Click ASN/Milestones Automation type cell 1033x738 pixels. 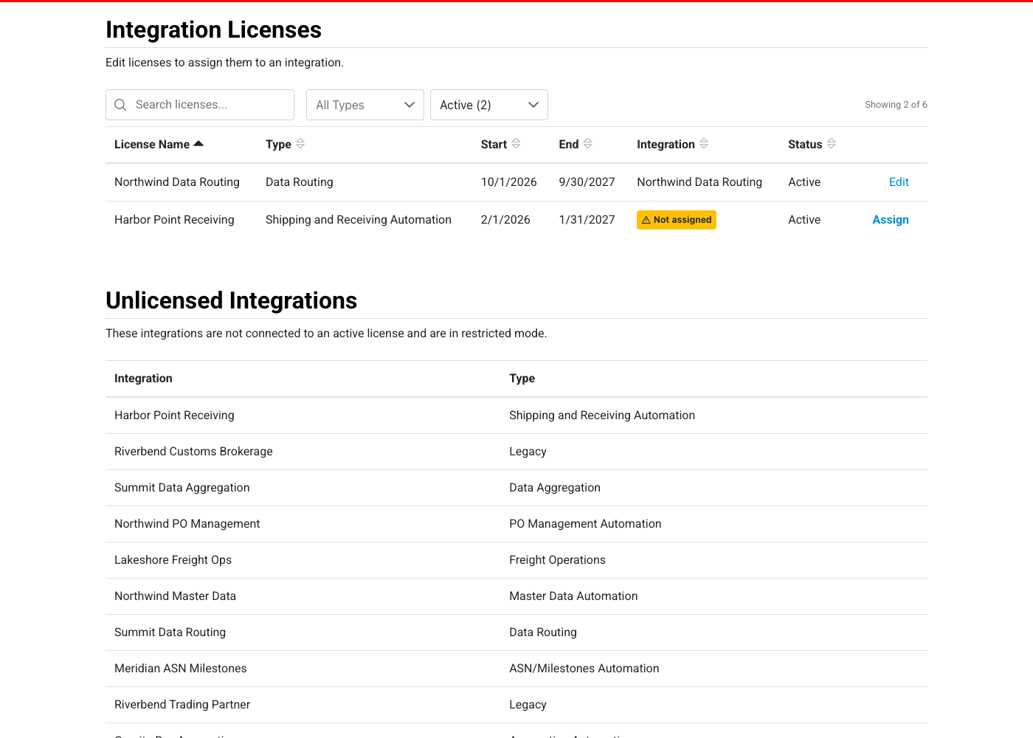pos(584,669)
